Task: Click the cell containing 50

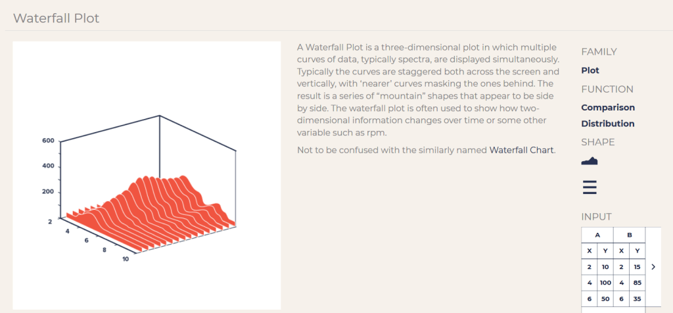Action: tap(605, 299)
